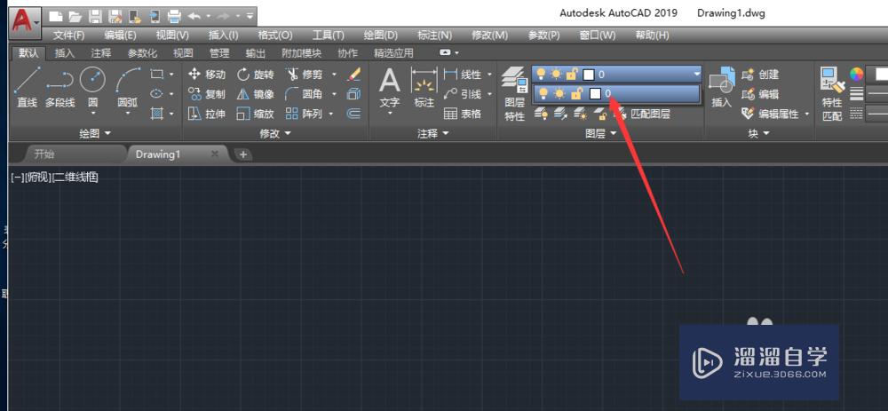This screenshot has width=888, height=411.
Task: Toggle lock icon in layer combo box header
Action: 572,74
